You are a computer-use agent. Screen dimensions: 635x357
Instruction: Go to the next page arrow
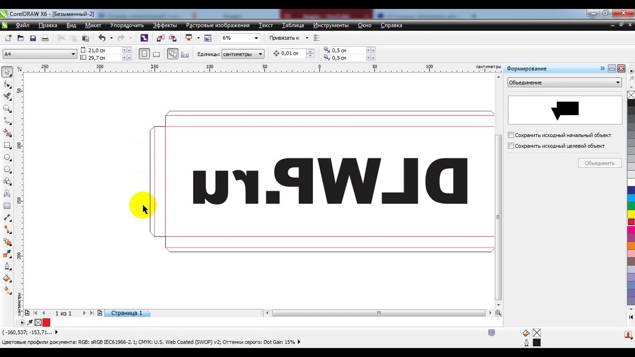click(84, 313)
